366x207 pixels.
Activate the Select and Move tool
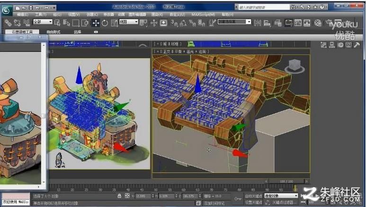[96, 23]
